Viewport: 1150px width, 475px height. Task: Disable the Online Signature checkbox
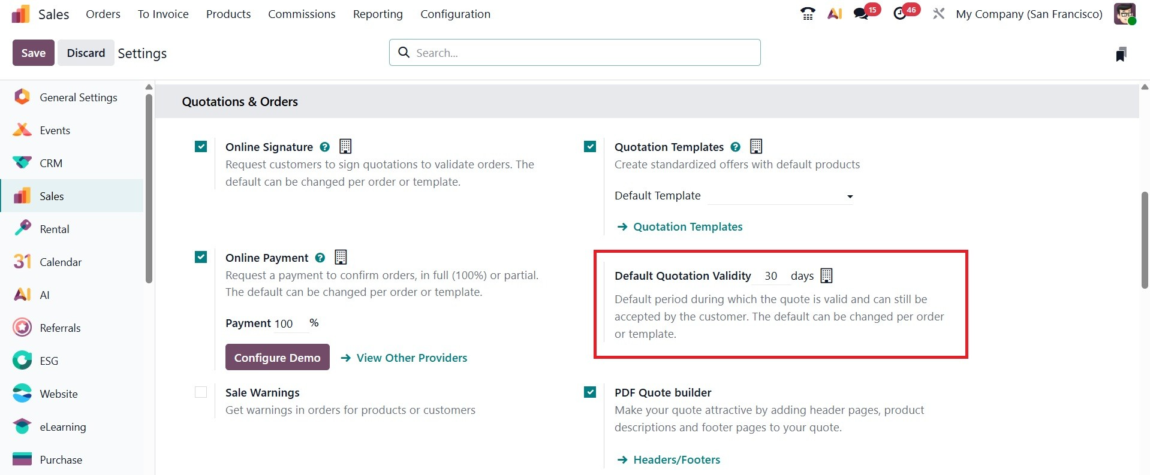[201, 147]
